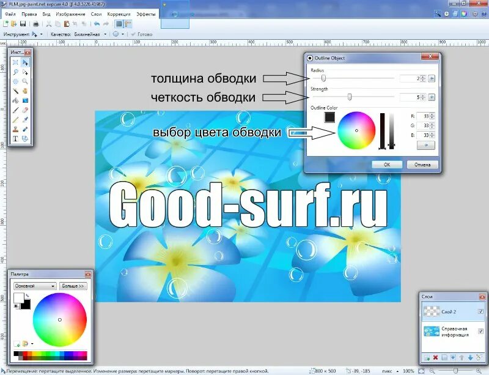489x375 pixels.
Task: Delete layer with red X icon
Action: [436, 357]
